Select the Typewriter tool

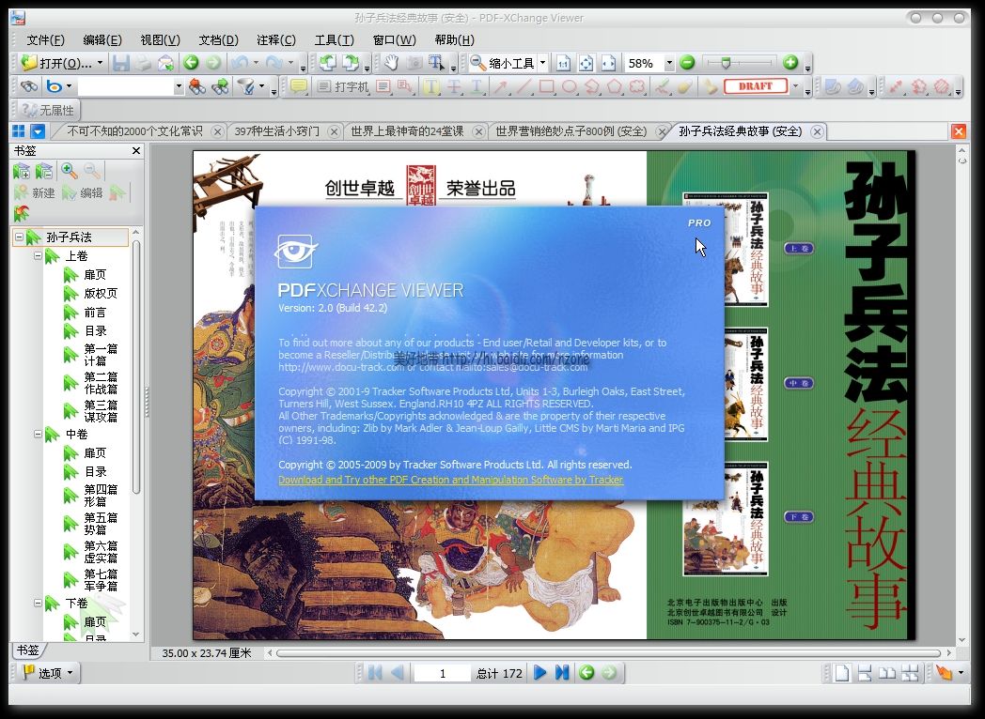343,86
